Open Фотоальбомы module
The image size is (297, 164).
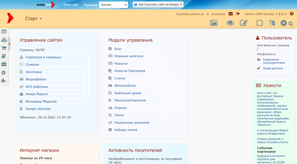click(x=125, y=85)
